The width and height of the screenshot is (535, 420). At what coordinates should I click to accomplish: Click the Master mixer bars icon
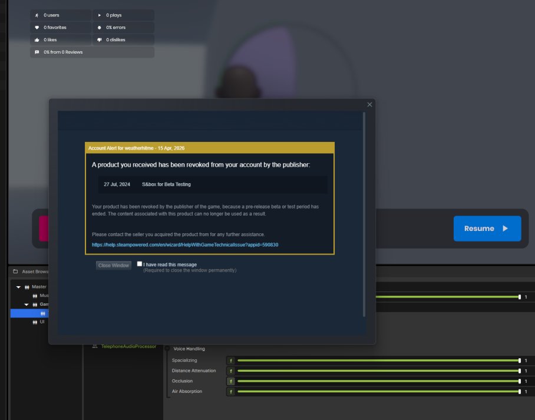click(x=27, y=287)
